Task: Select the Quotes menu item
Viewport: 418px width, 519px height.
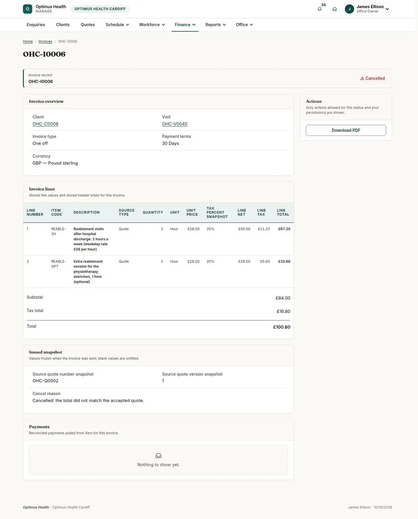Action: [x=88, y=25]
